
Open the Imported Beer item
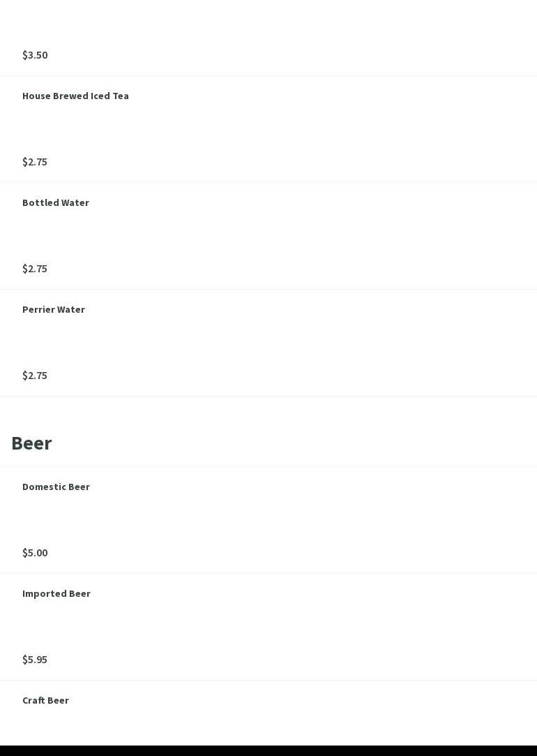pyautogui.click(x=56, y=594)
